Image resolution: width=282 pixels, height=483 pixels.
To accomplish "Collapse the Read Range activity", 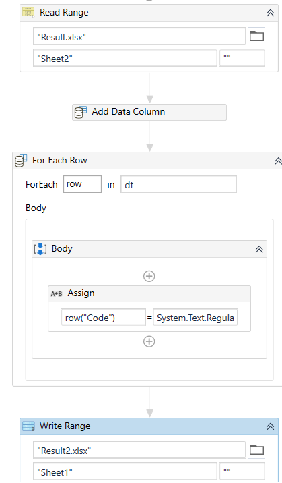I will click(x=271, y=13).
